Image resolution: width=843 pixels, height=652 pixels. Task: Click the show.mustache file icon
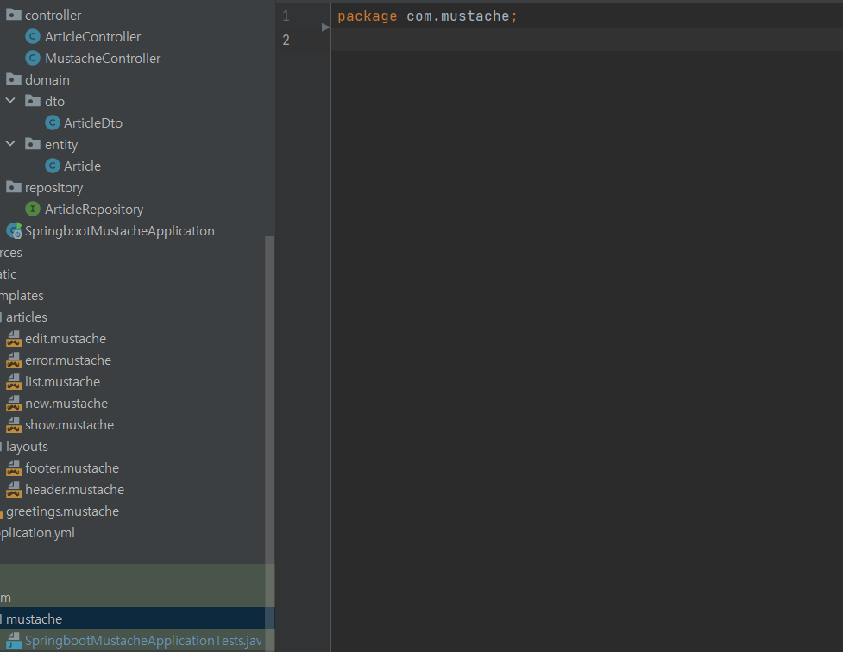pyautogui.click(x=14, y=424)
